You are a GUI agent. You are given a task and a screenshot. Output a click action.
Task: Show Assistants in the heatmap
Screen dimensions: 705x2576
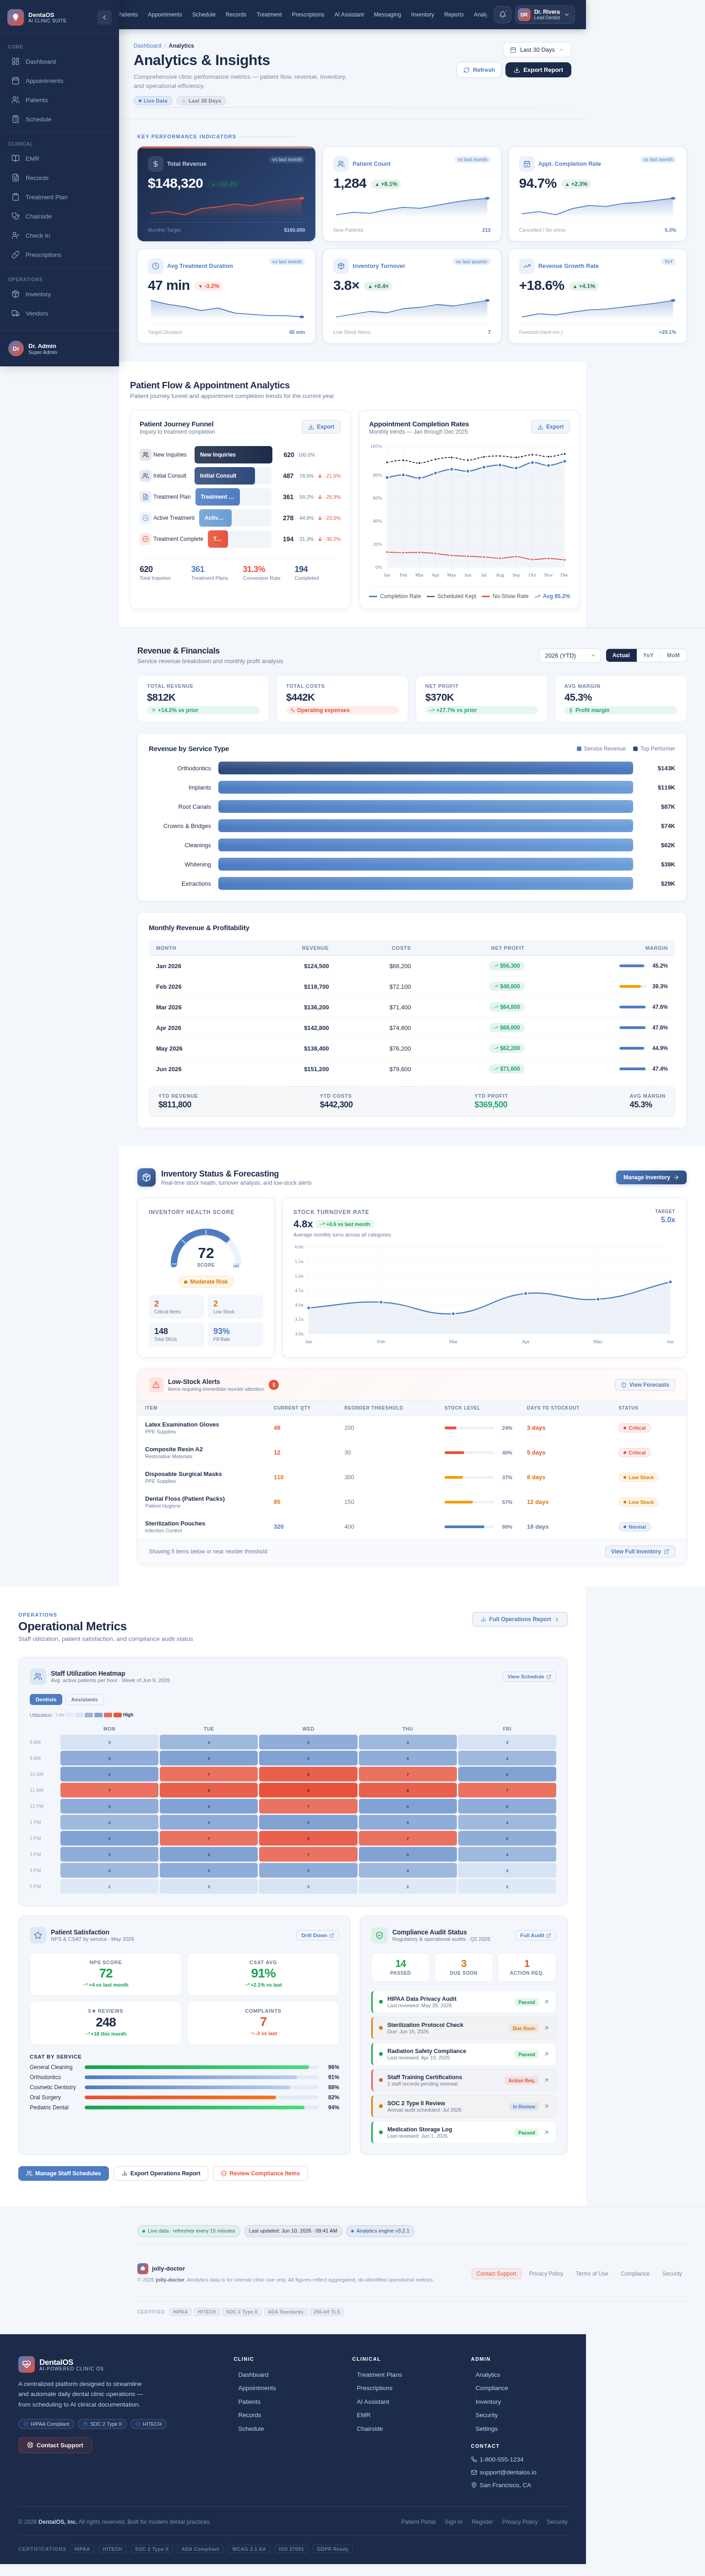(x=84, y=1699)
